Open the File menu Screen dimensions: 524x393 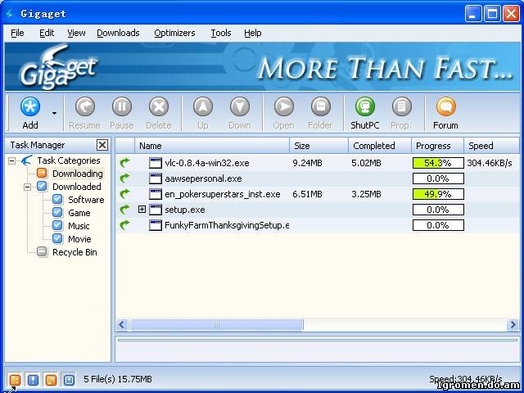[x=17, y=33]
